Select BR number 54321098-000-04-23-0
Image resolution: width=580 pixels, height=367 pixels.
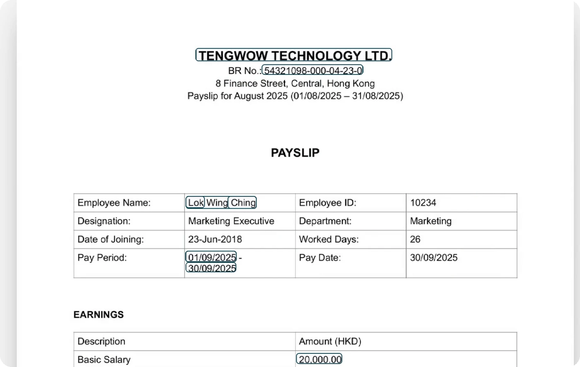[x=313, y=70]
